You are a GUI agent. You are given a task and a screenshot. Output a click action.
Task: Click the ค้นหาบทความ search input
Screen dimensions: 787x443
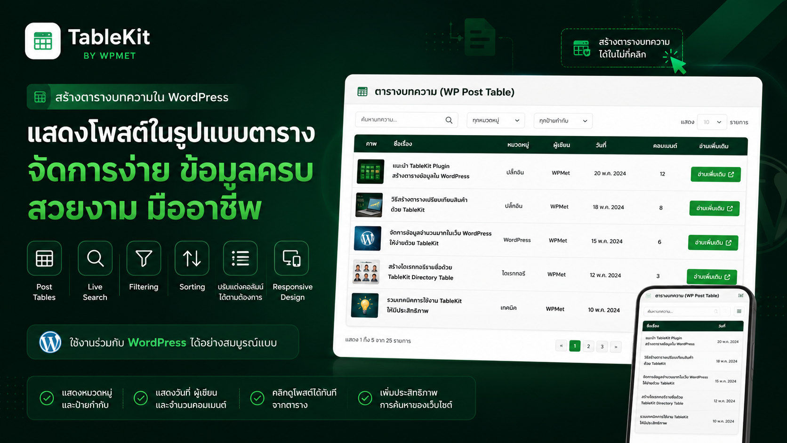[406, 120]
